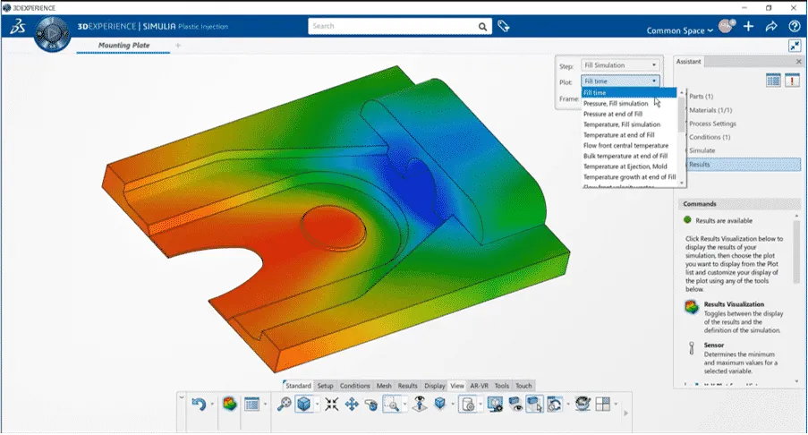Switch to the Setup tab

click(325, 386)
